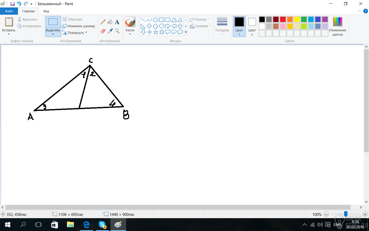Select the Magnifier tool
This screenshot has height=231, width=369.
tap(117, 31)
